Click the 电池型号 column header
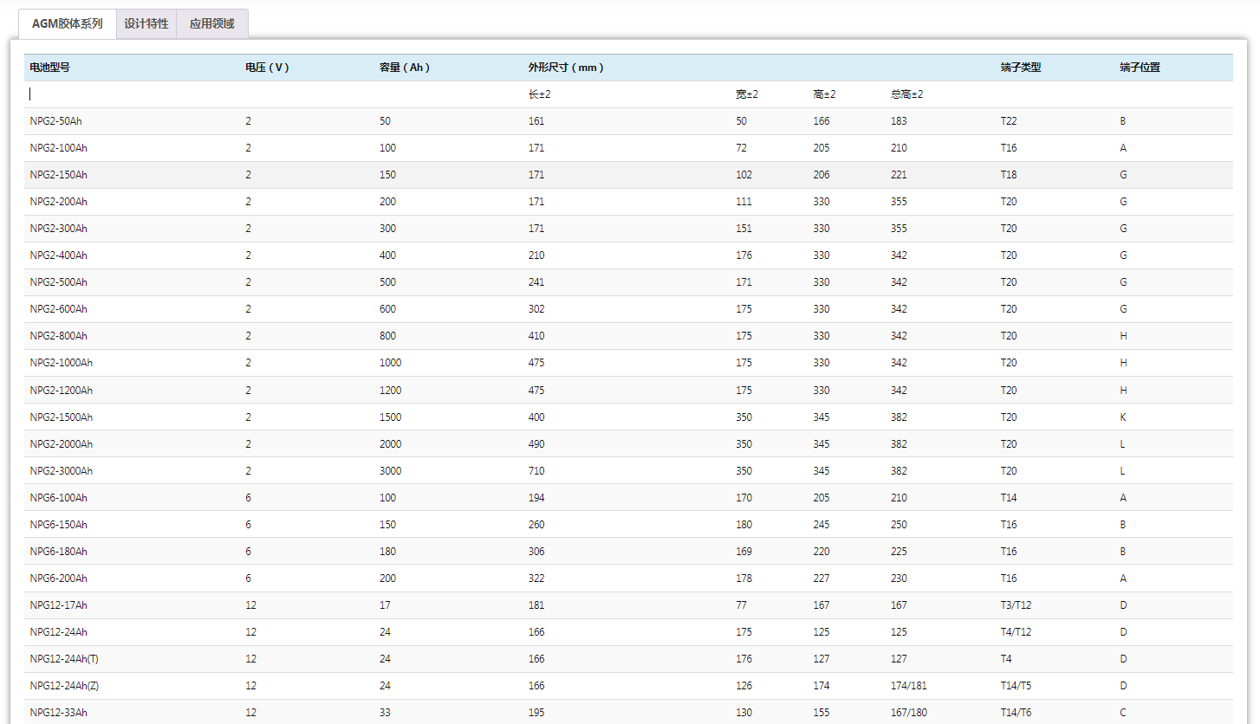 [49, 68]
